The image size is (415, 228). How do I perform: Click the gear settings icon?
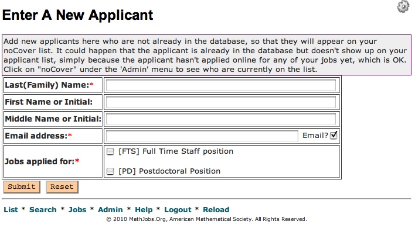coord(403,6)
